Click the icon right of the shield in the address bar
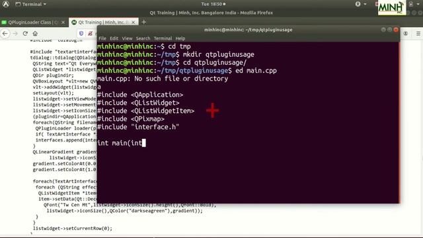The width and height of the screenshot is (423, 238). (x=91, y=34)
